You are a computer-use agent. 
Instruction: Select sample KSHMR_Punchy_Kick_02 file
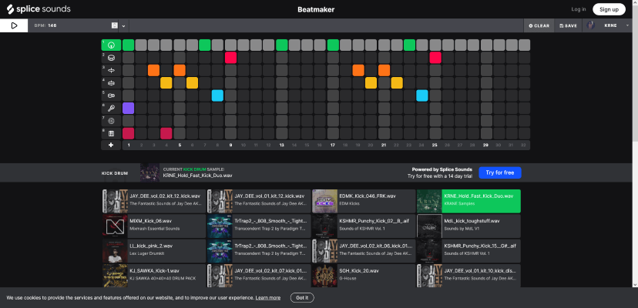pyautogui.click(x=364, y=226)
